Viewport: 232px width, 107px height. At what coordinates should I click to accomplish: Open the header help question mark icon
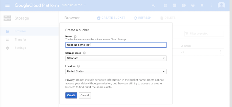(x=193, y=5)
